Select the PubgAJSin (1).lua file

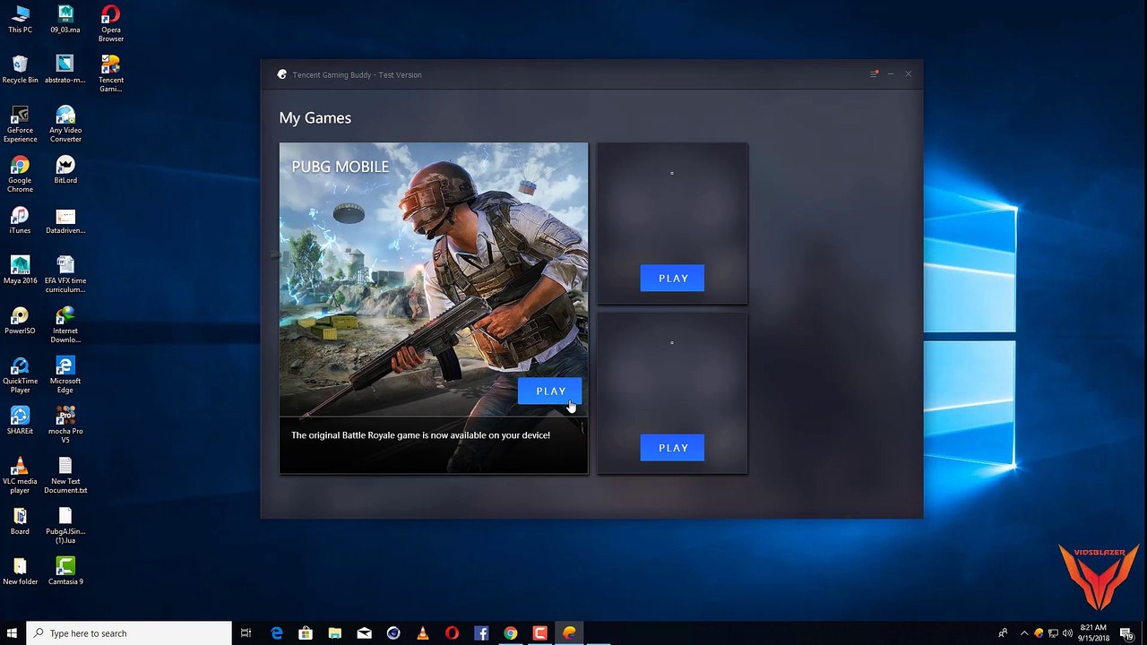(x=65, y=525)
